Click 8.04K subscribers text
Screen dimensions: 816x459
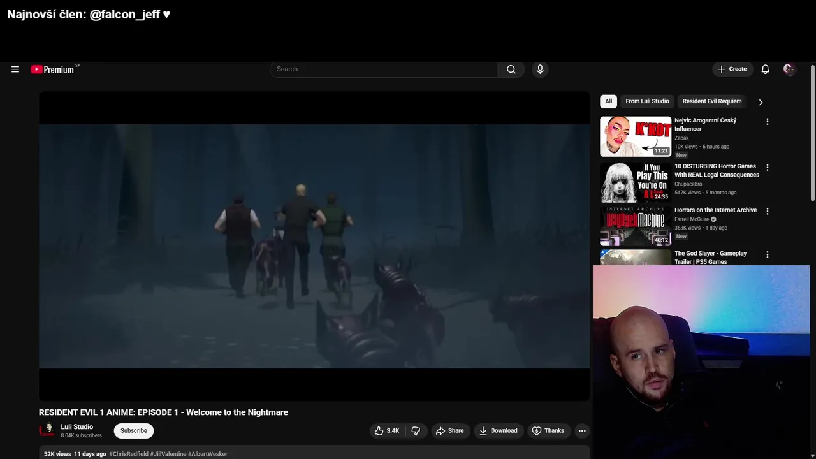click(81, 436)
